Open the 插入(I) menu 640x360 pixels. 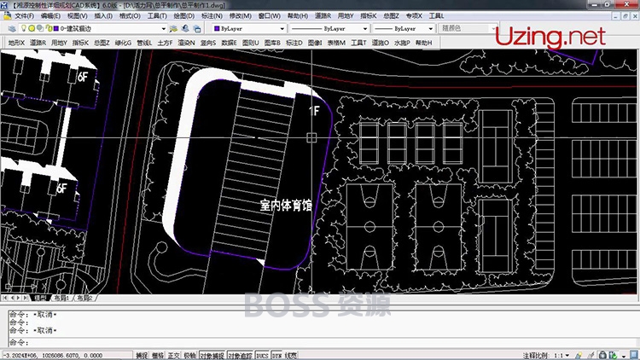[x=103, y=15]
